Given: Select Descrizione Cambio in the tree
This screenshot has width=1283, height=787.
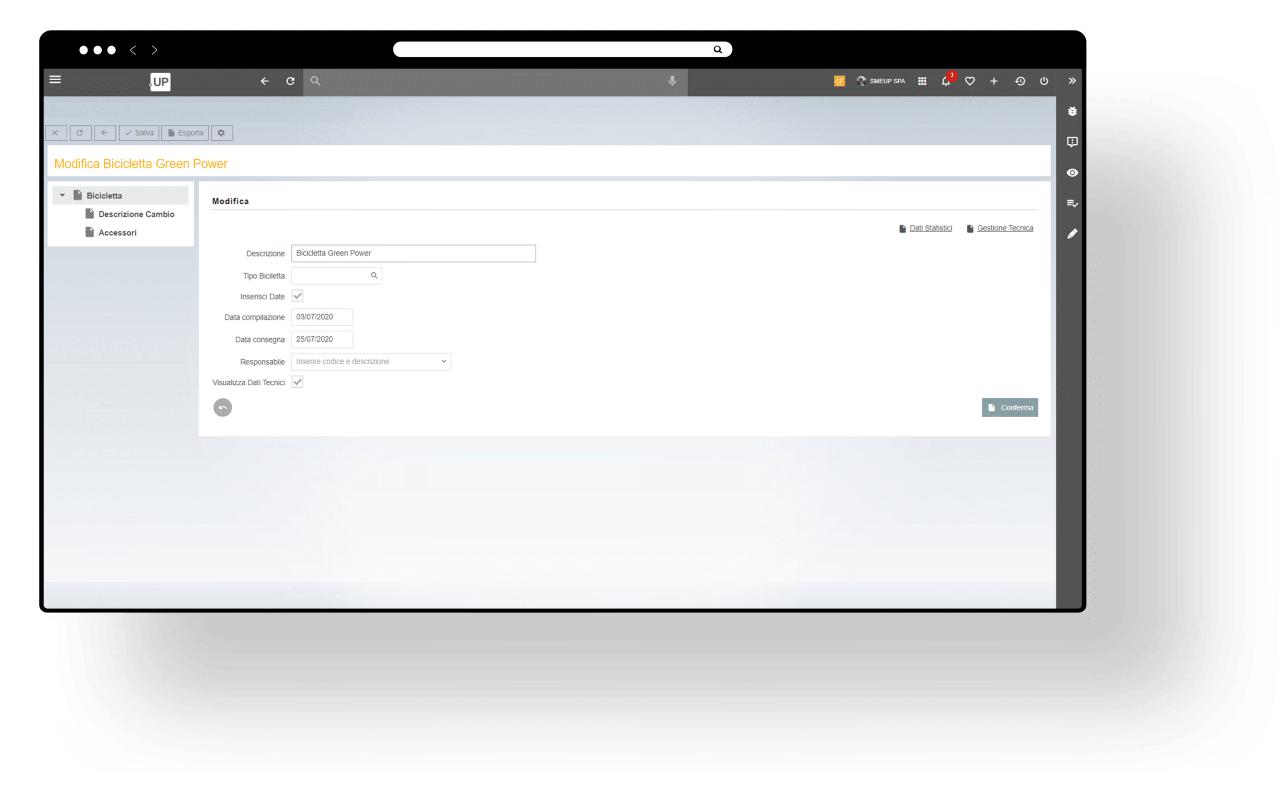Looking at the screenshot, I should (136, 214).
